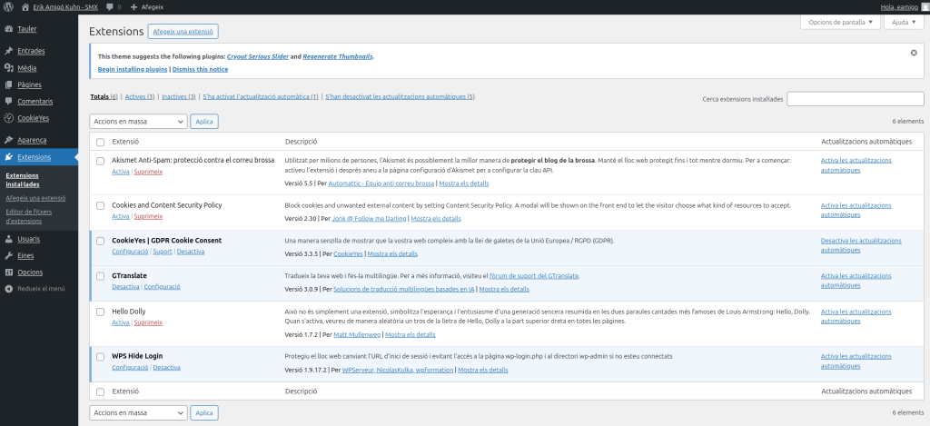Tick the Akismet Anti-Spam checkbox

tap(100, 161)
